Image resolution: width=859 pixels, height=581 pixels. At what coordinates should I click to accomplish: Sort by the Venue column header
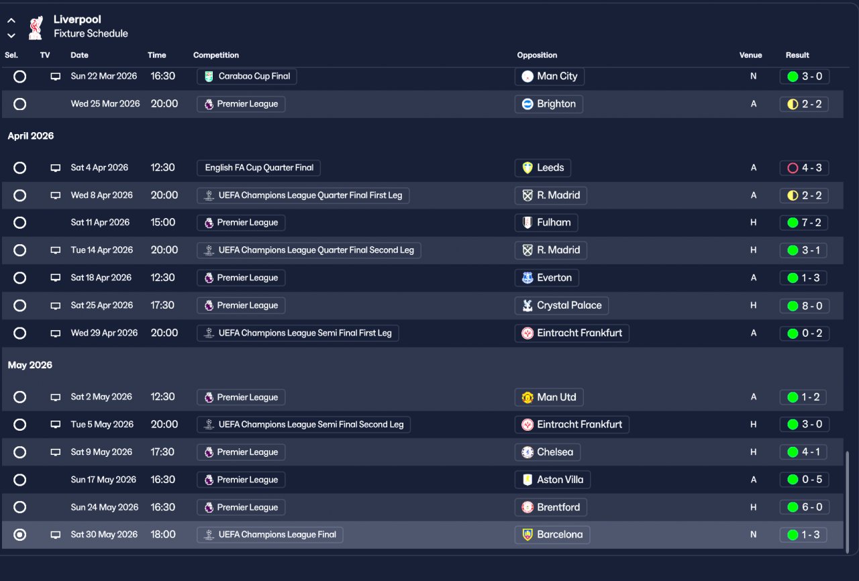[751, 55]
